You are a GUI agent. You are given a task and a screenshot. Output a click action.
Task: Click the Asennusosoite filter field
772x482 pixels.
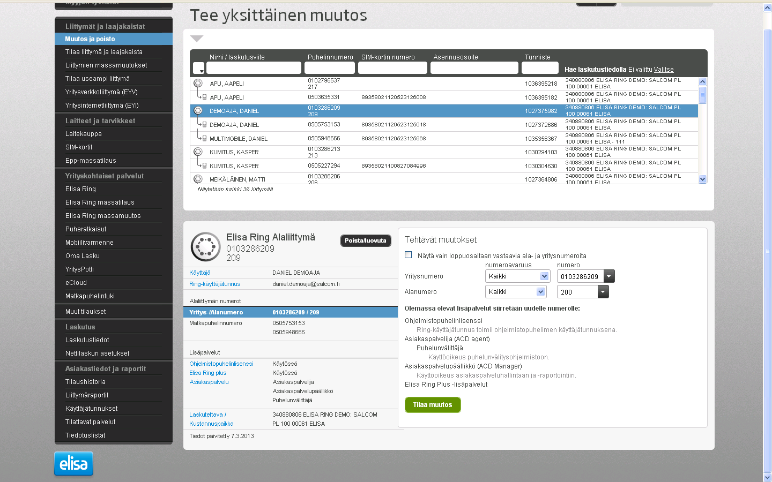pyautogui.click(x=474, y=68)
